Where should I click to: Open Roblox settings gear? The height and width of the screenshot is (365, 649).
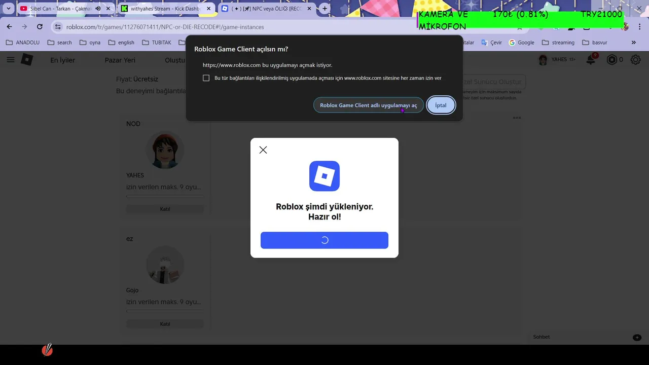click(635, 60)
